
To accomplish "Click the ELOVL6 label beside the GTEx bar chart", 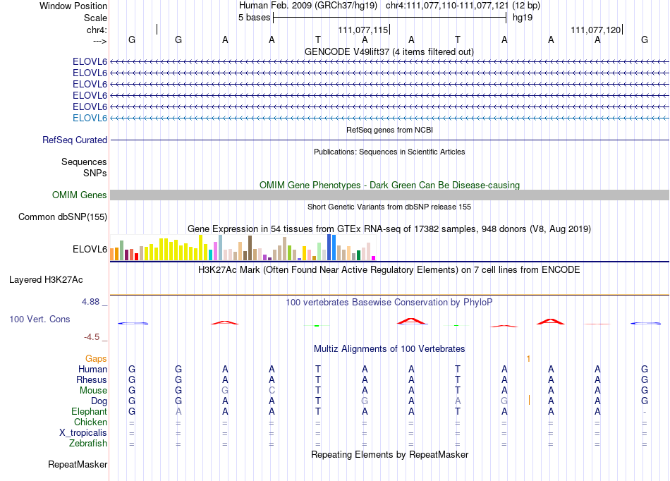I will click(90, 249).
